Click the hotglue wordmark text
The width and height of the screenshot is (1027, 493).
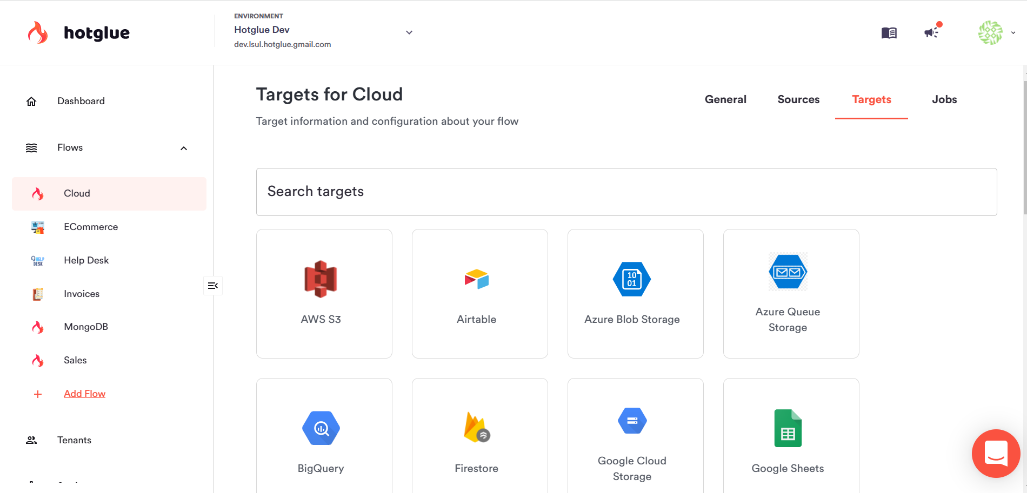pyautogui.click(x=97, y=33)
